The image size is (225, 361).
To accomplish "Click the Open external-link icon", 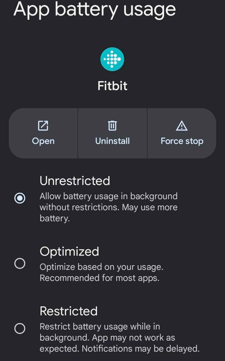I will 43,126.
